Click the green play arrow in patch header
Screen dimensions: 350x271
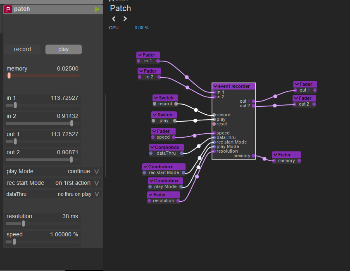97,9
